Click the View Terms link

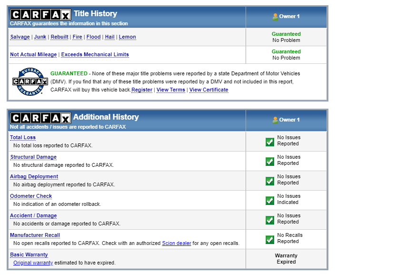pyautogui.click(x=171, y=90)
